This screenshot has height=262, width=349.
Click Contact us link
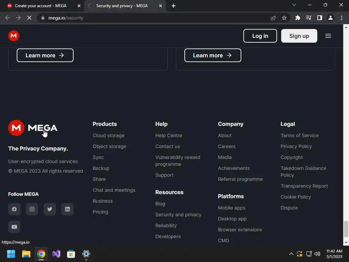[168, 146]
